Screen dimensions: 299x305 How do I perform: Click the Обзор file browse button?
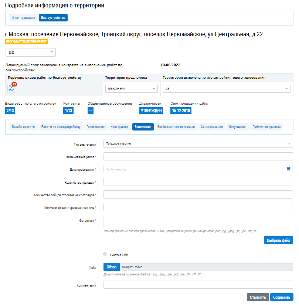[x=112, y=267]
